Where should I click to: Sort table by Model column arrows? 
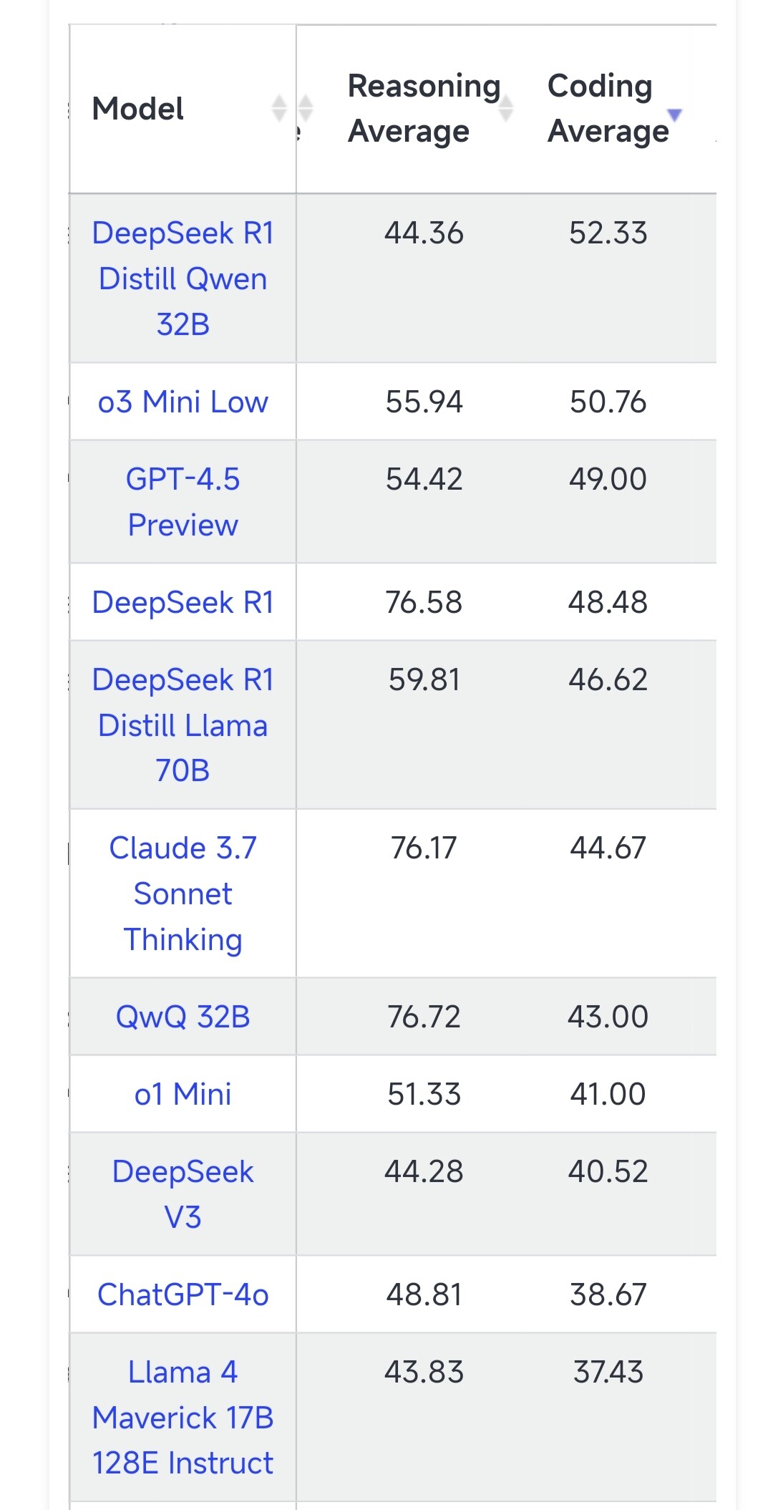[280, 108]
